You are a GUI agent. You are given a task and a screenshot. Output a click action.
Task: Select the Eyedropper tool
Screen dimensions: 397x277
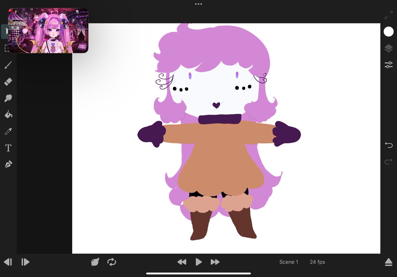8,132
